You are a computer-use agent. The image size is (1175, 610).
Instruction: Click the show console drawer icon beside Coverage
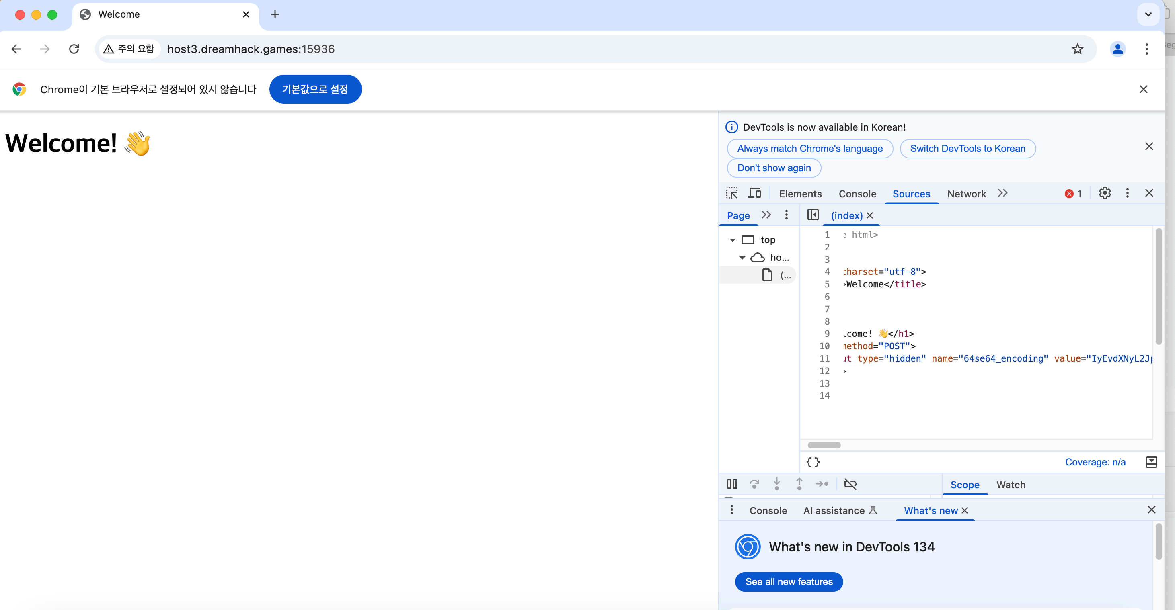click(x=1151, y=462)
